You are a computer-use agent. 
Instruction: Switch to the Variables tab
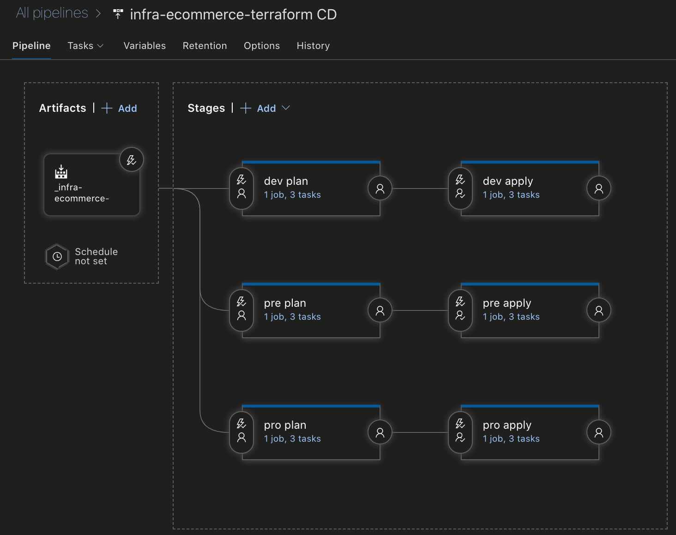145,46
